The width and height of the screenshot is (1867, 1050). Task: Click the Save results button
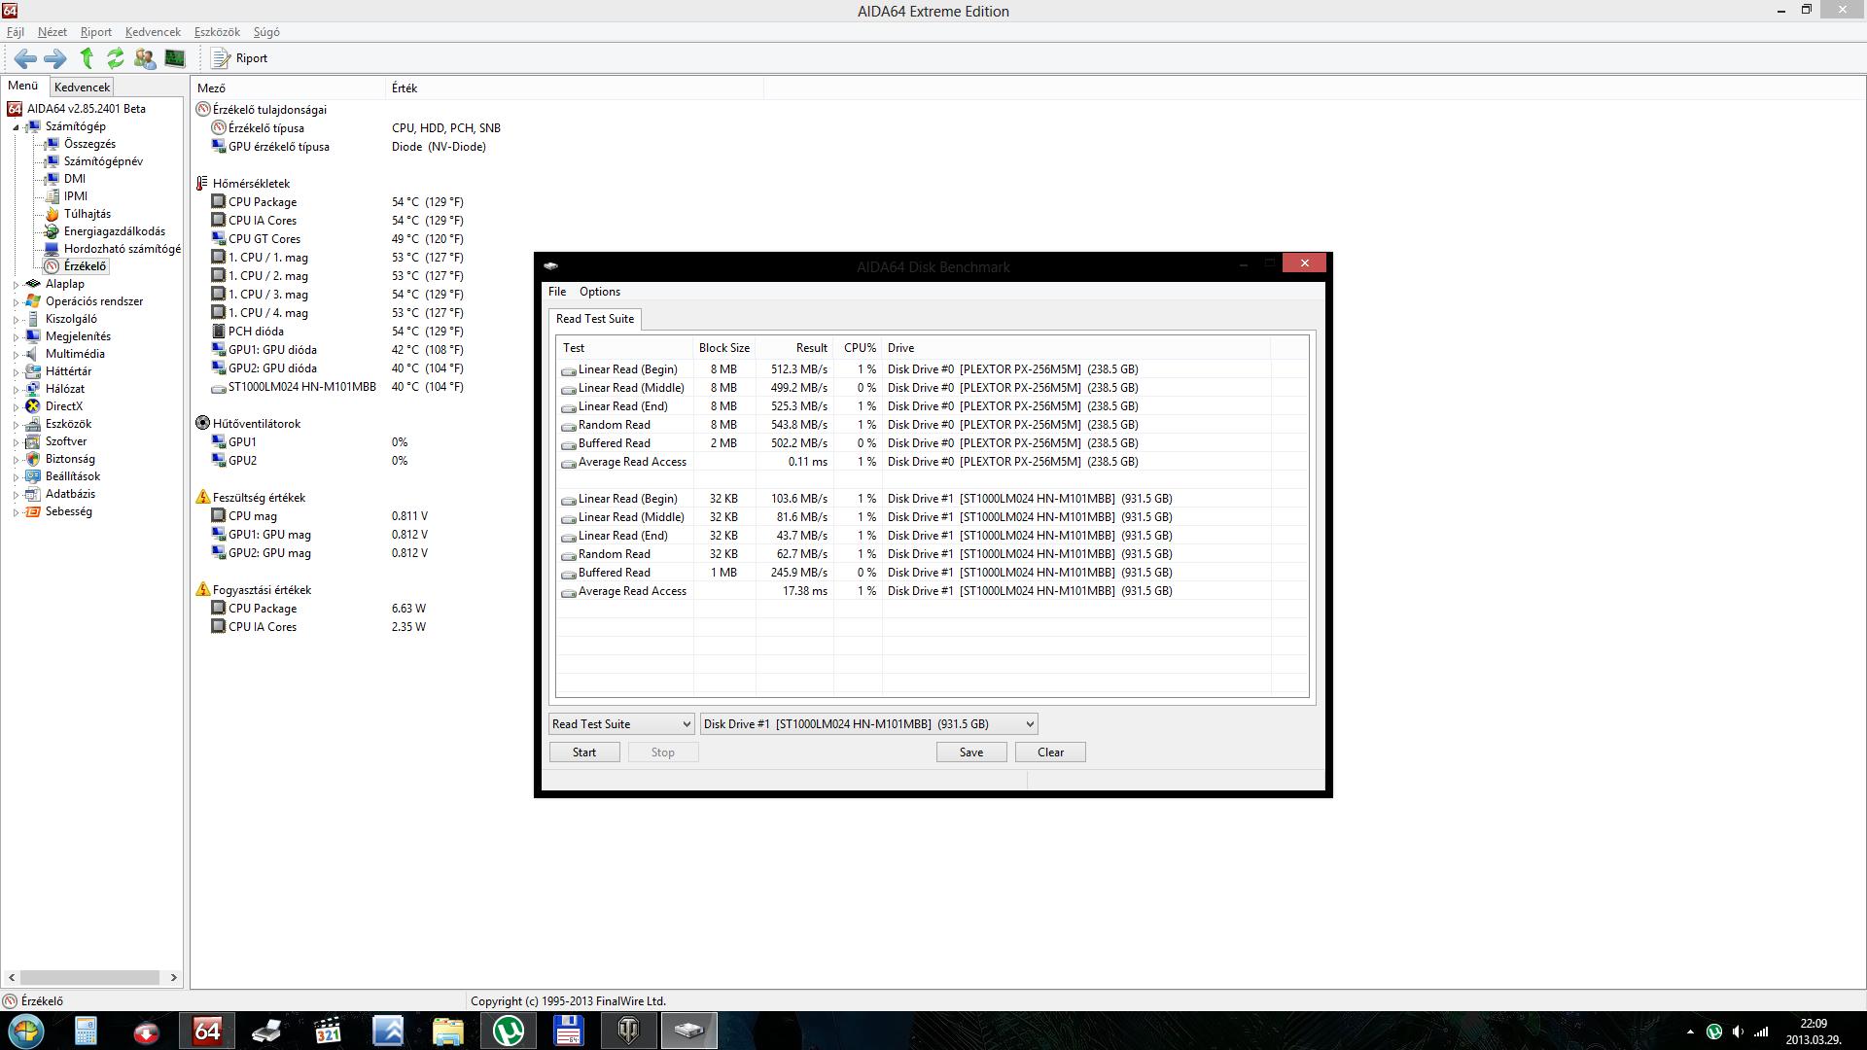971,752
